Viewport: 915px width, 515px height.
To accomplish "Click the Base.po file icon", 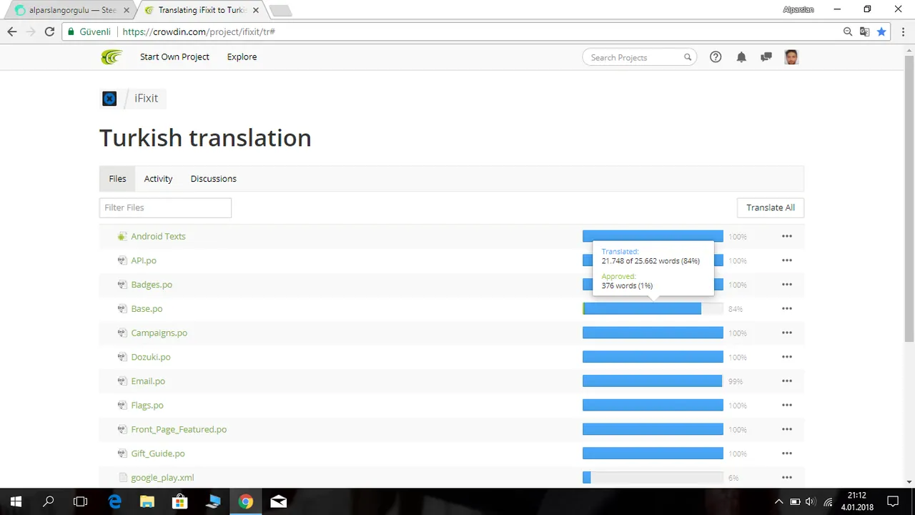I will (122, 309).
